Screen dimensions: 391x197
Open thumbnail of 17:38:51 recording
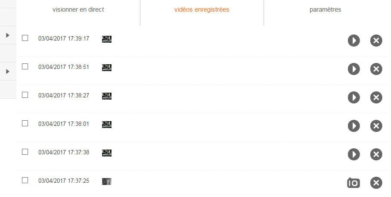click(107, 68)
